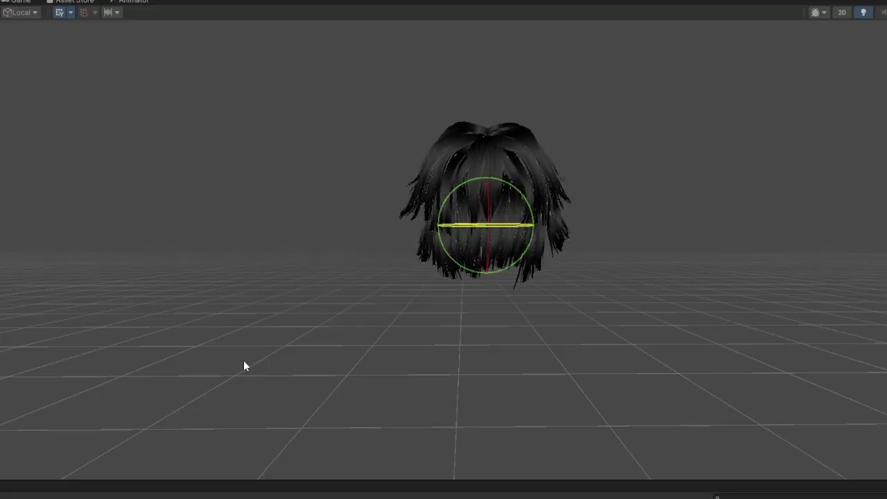Open the grid visibility options arrow
887x499 pixels.
tap(70, 12)
